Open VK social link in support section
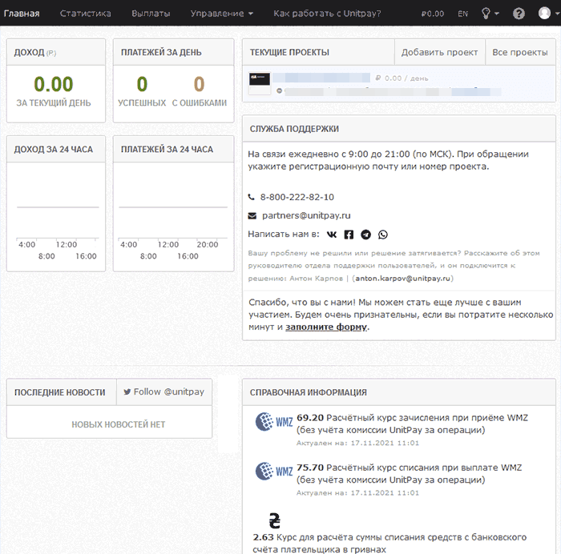The image size is (561, 554). (x=332, y=235)
